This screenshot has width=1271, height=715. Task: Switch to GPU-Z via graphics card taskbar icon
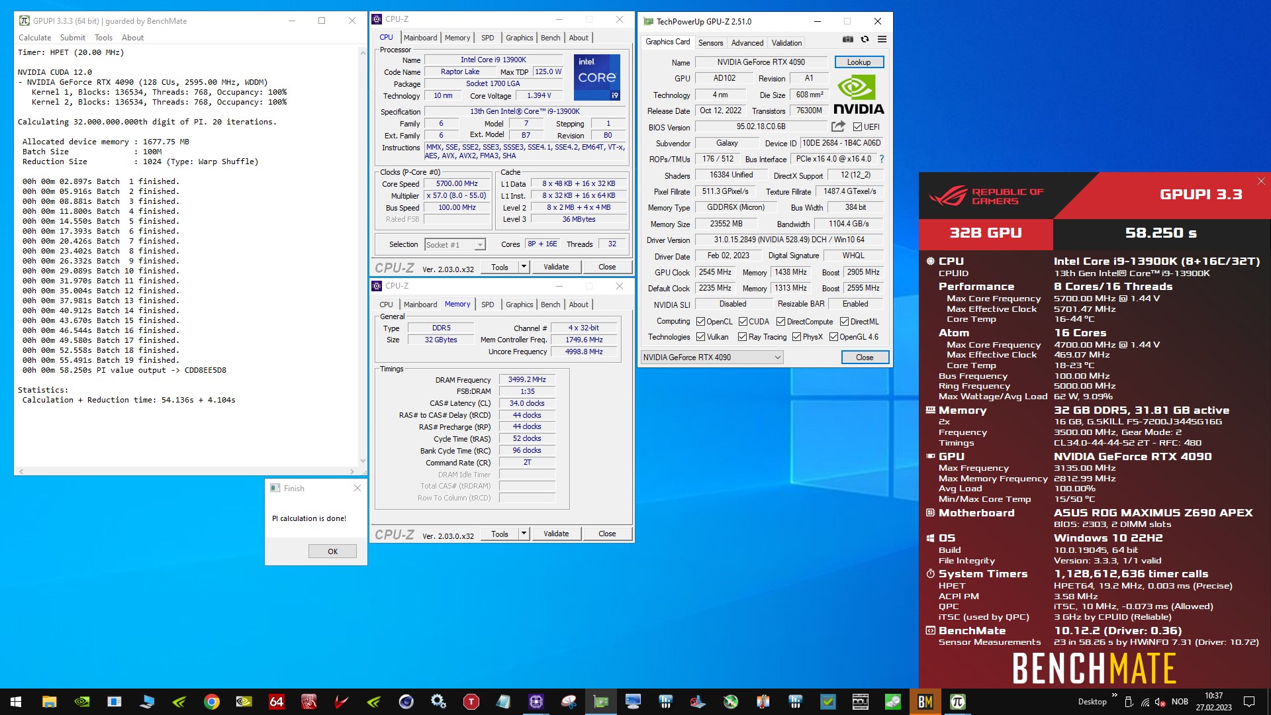[601, 702]
